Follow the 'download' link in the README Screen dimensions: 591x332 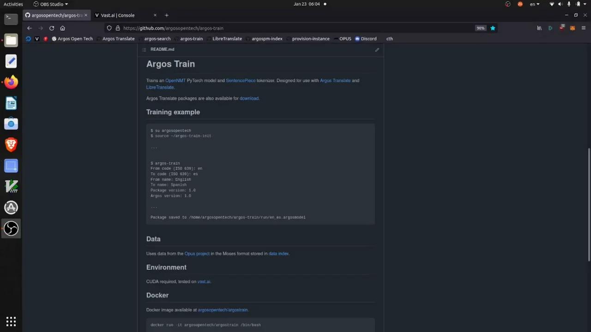pos(249,98)
